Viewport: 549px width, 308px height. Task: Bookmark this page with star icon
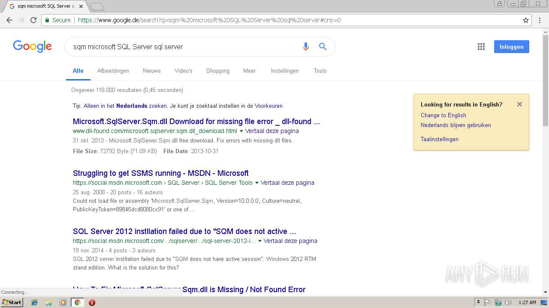[x=526, y=20]
